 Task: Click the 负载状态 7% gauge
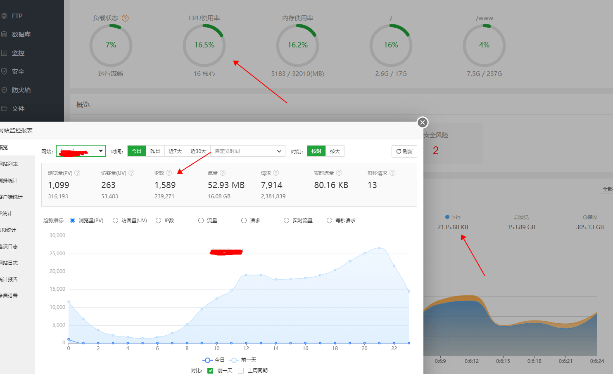pos(111,45)
